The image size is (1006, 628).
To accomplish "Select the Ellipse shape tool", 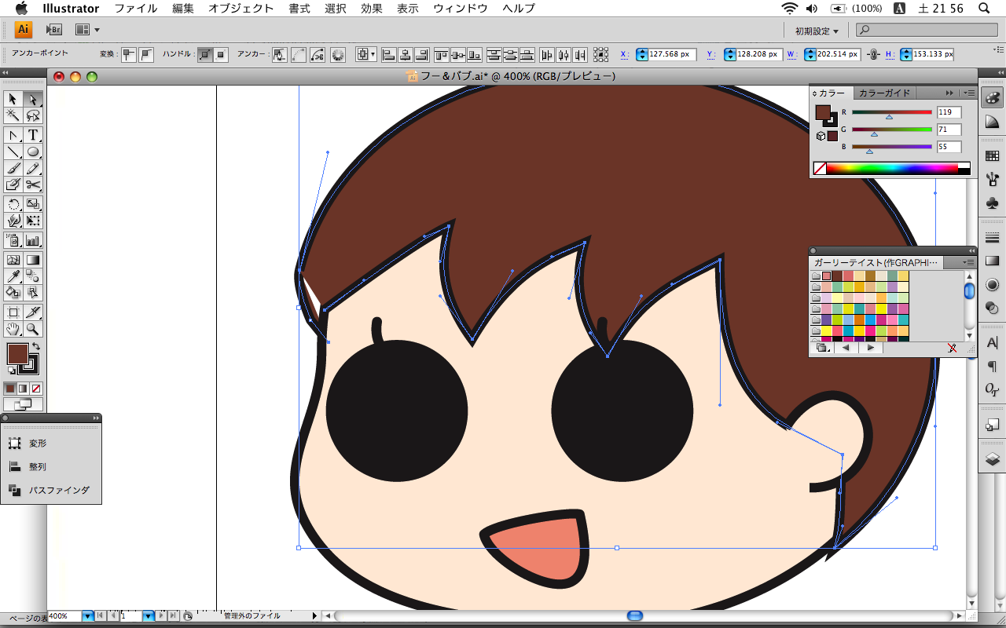I will pyautogui.click(x=33, y=152).
